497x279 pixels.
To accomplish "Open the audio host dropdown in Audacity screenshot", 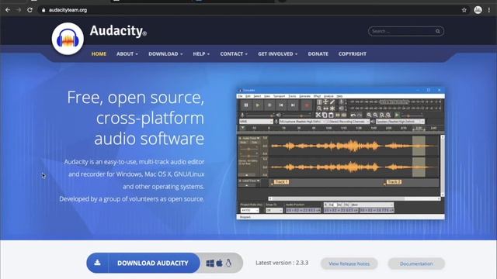I will tap(256, 122).
